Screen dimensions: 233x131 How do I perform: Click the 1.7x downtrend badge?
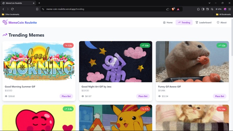[145, 109]
